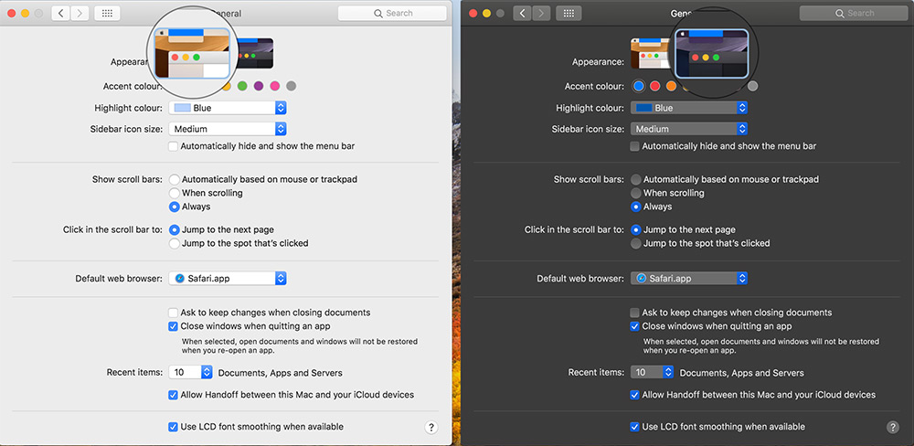Select Always scroll bars option, light window

pyautogui.click(x=174, y=207)
